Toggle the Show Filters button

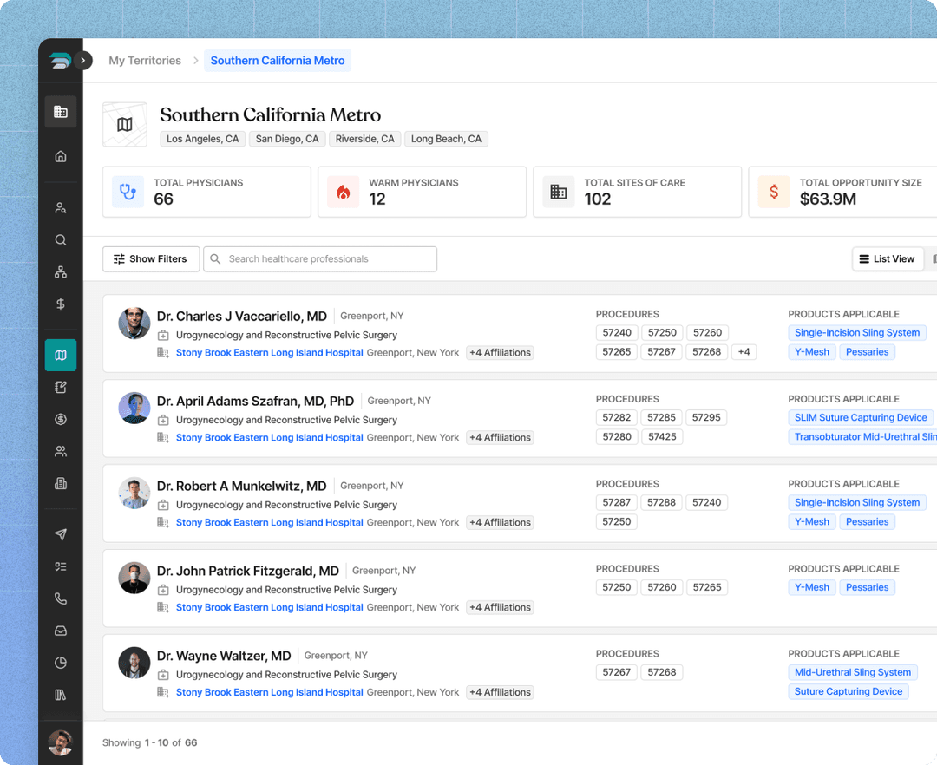tap(151, 259)
